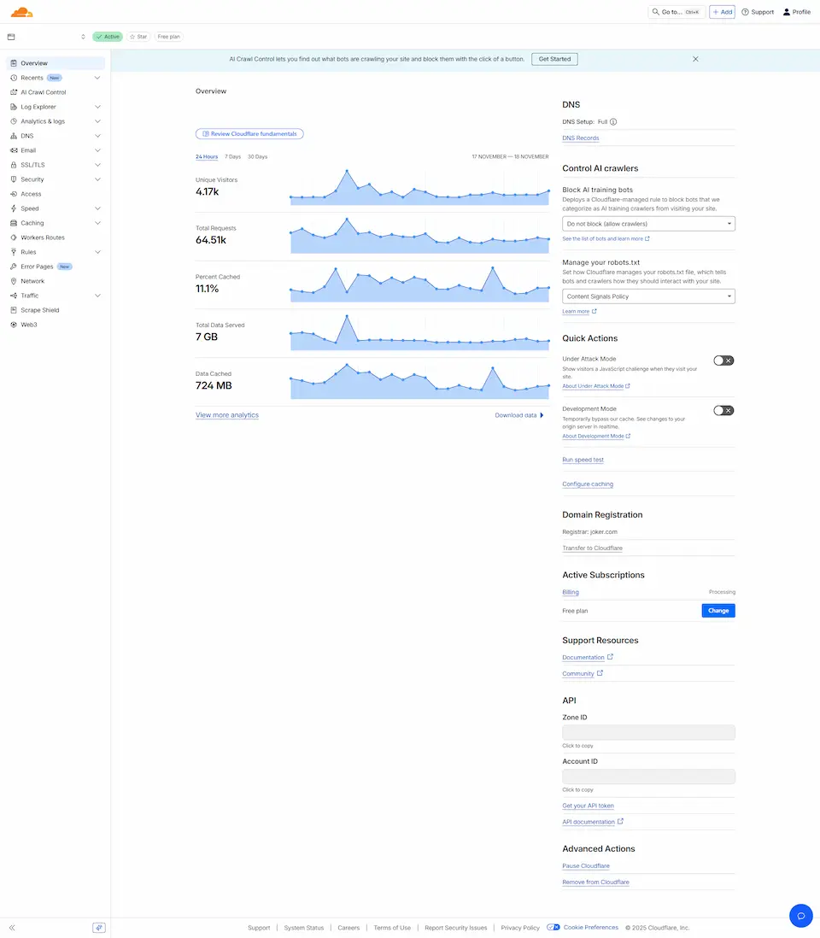The image size is (820, 938).
Task: Open the chat support bubble icon
Action: click(800, 915)
